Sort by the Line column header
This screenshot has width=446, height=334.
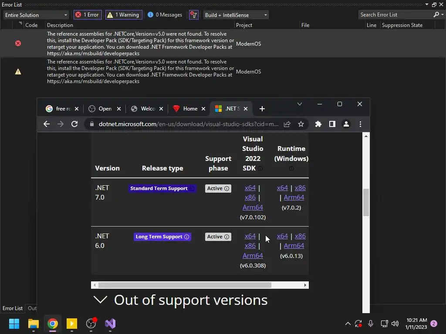[x=372, y=25]
